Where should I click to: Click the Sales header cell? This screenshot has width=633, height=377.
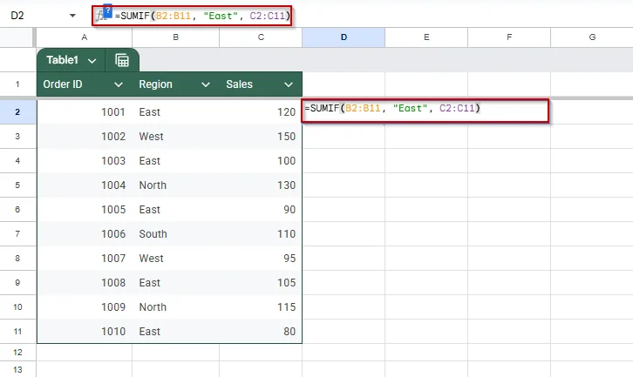click(x=261, y=84)
